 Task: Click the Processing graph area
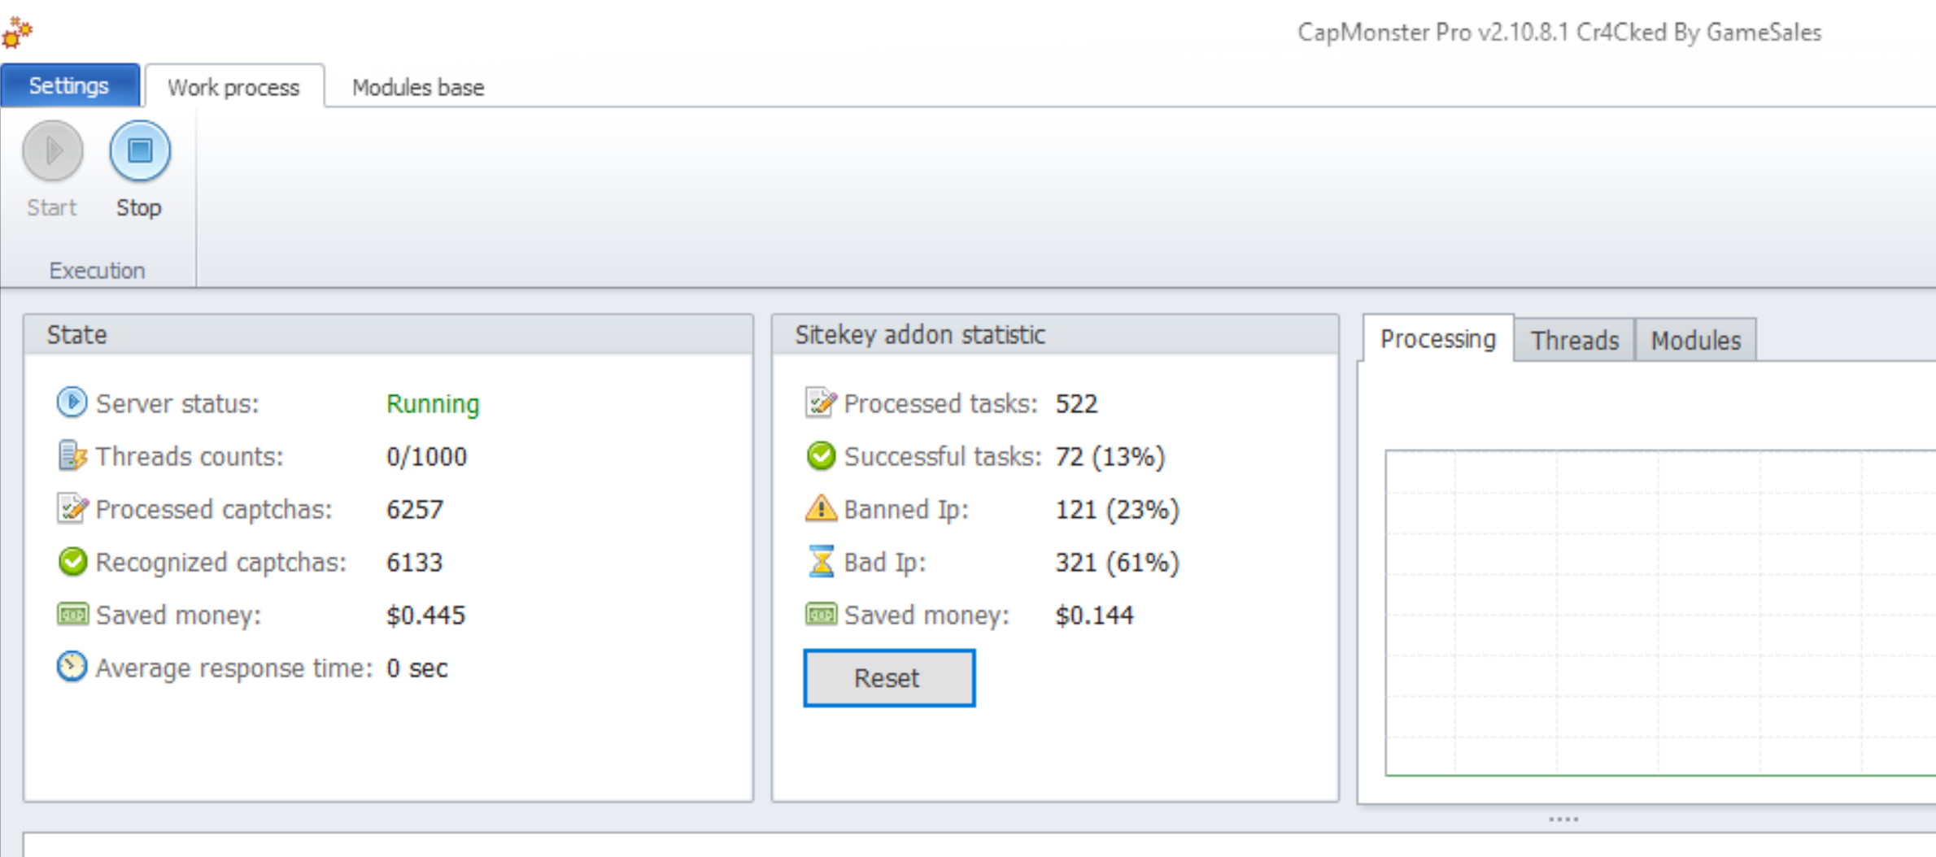1660,612
